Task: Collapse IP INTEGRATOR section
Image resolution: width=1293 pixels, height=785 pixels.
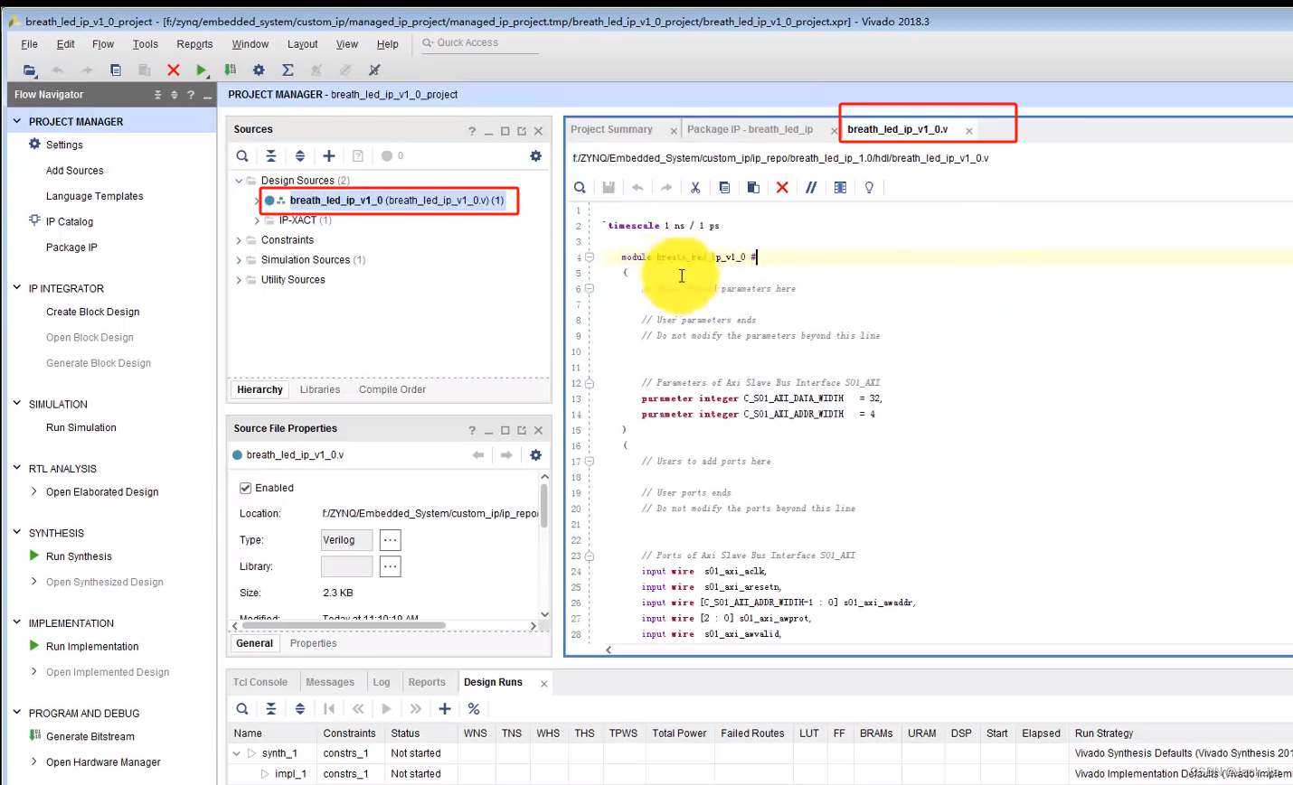Action: tap(16, 288)
